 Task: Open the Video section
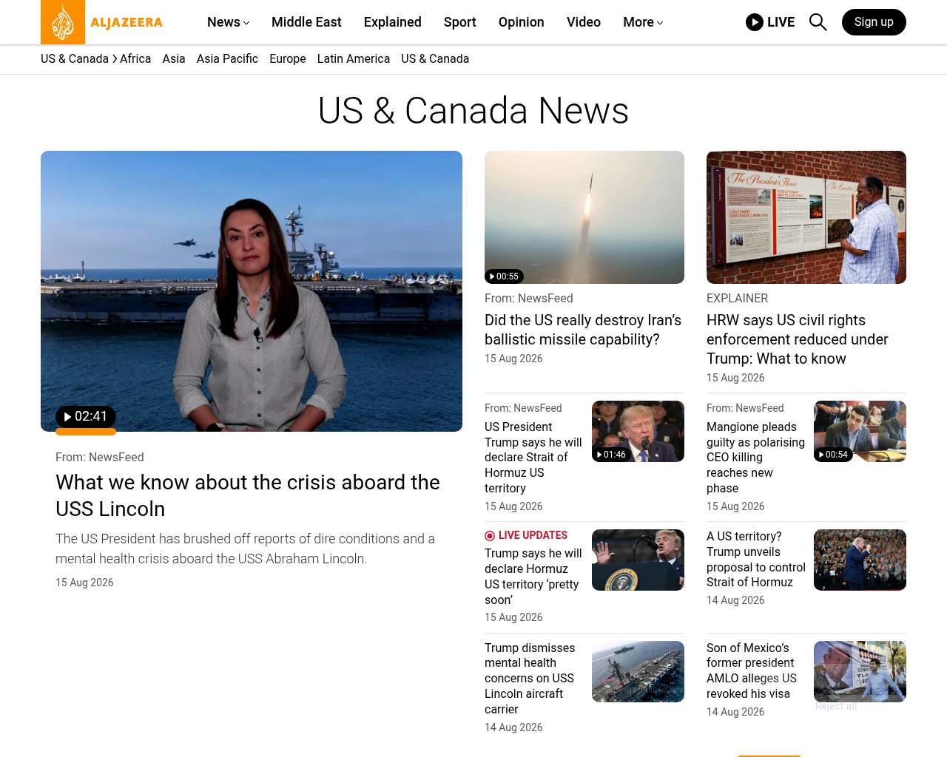pos(584,22)
